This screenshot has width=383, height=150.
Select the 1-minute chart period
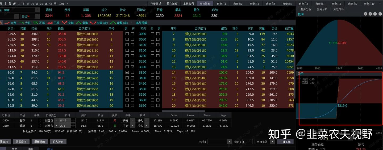19,4
